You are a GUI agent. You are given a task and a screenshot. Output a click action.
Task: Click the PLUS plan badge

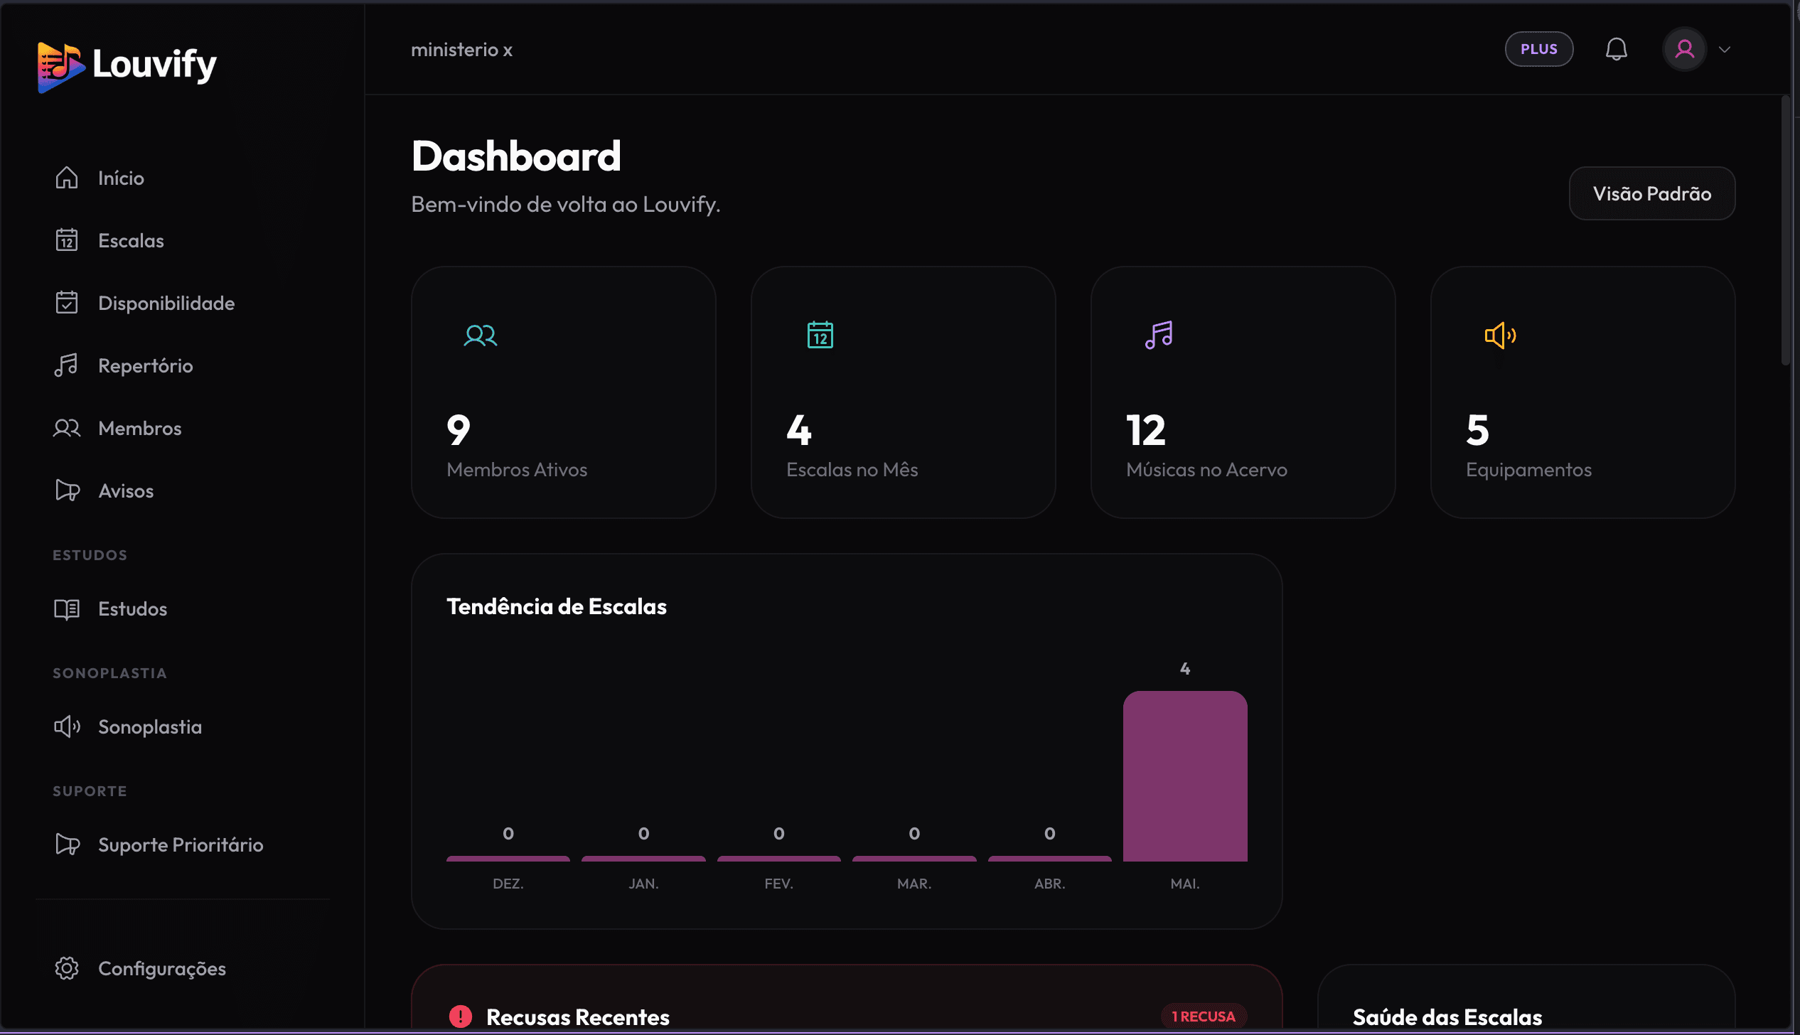1538,49
